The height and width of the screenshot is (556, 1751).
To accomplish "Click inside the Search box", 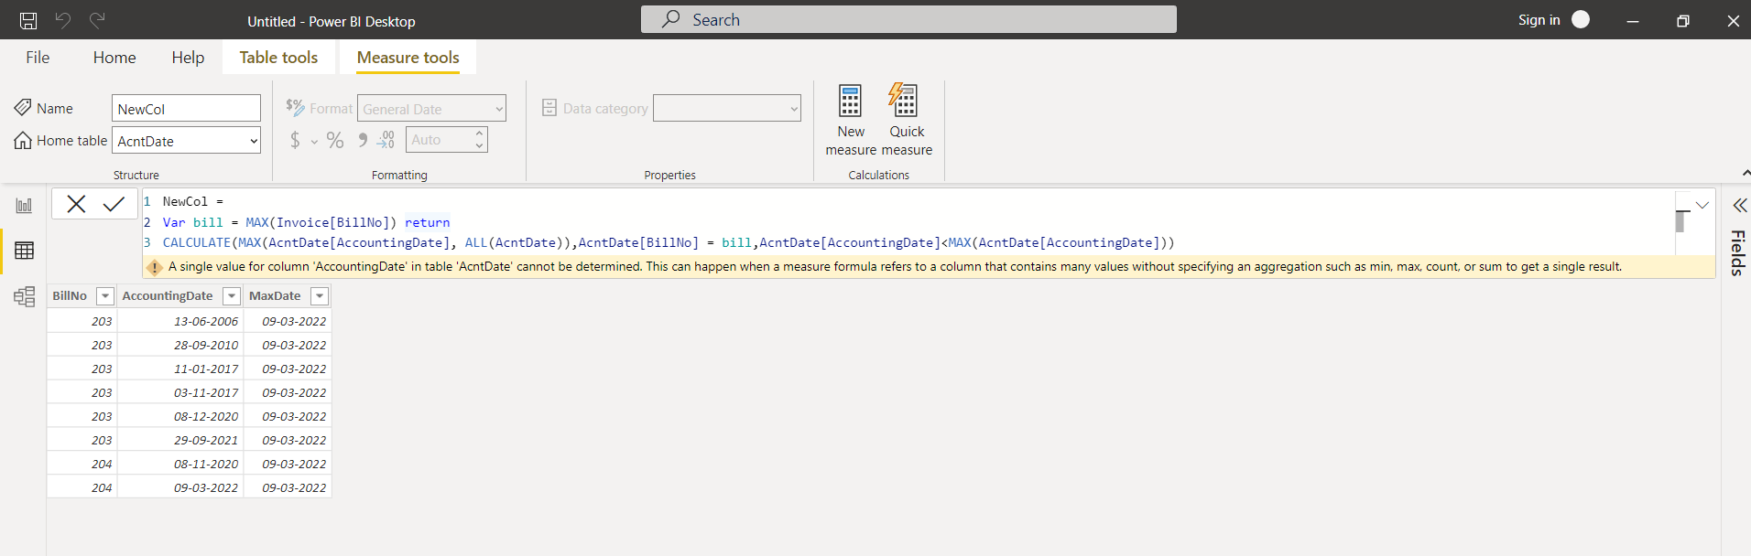I will tap(908, 19).
